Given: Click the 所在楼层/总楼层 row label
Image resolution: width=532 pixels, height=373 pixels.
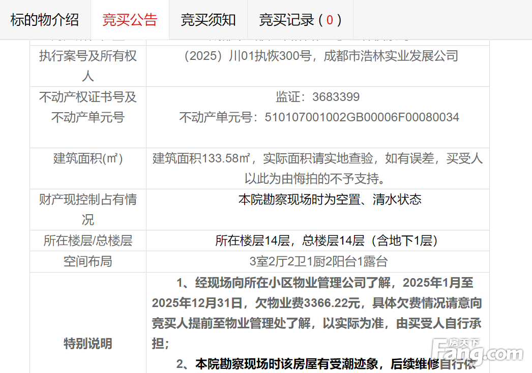Looking at the screenshot, I should tap(88, 241).
